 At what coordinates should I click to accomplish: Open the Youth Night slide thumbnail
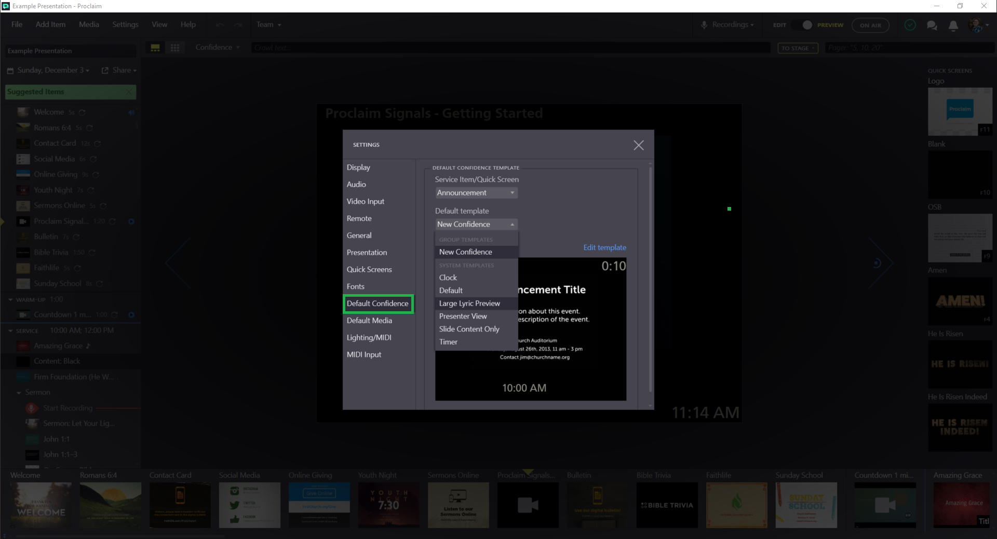pyautogui.click(x=388, y=505)
